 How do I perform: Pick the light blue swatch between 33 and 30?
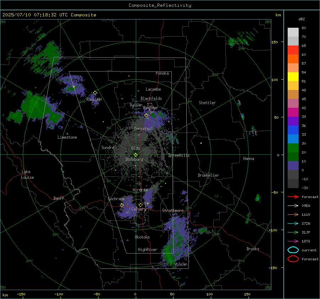tap(293, 139)
